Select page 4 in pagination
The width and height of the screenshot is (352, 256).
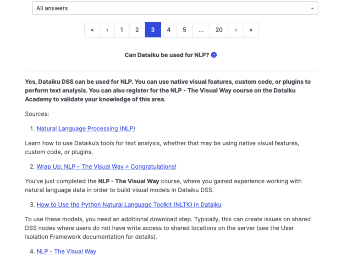(x=169, y=30)
